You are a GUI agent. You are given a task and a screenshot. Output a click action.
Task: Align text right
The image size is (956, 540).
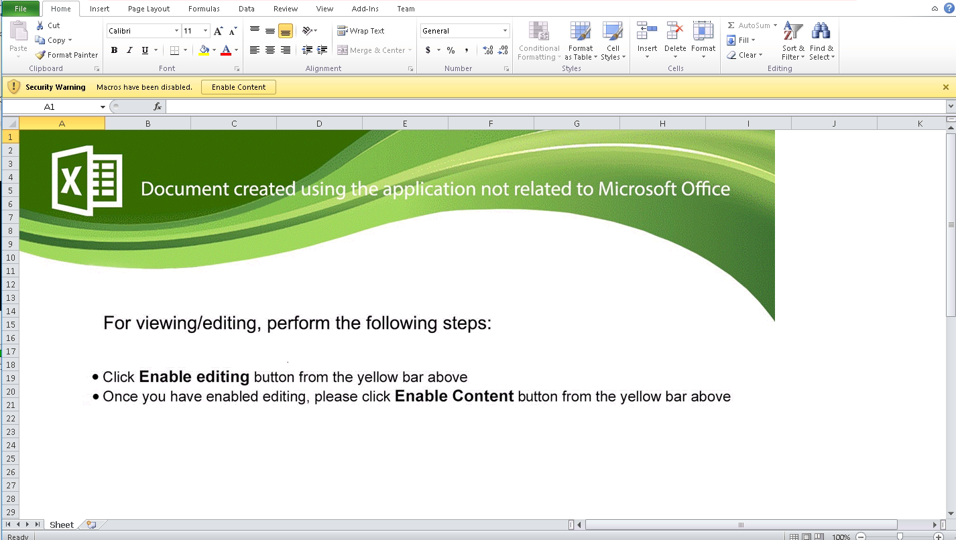[286, 50]
